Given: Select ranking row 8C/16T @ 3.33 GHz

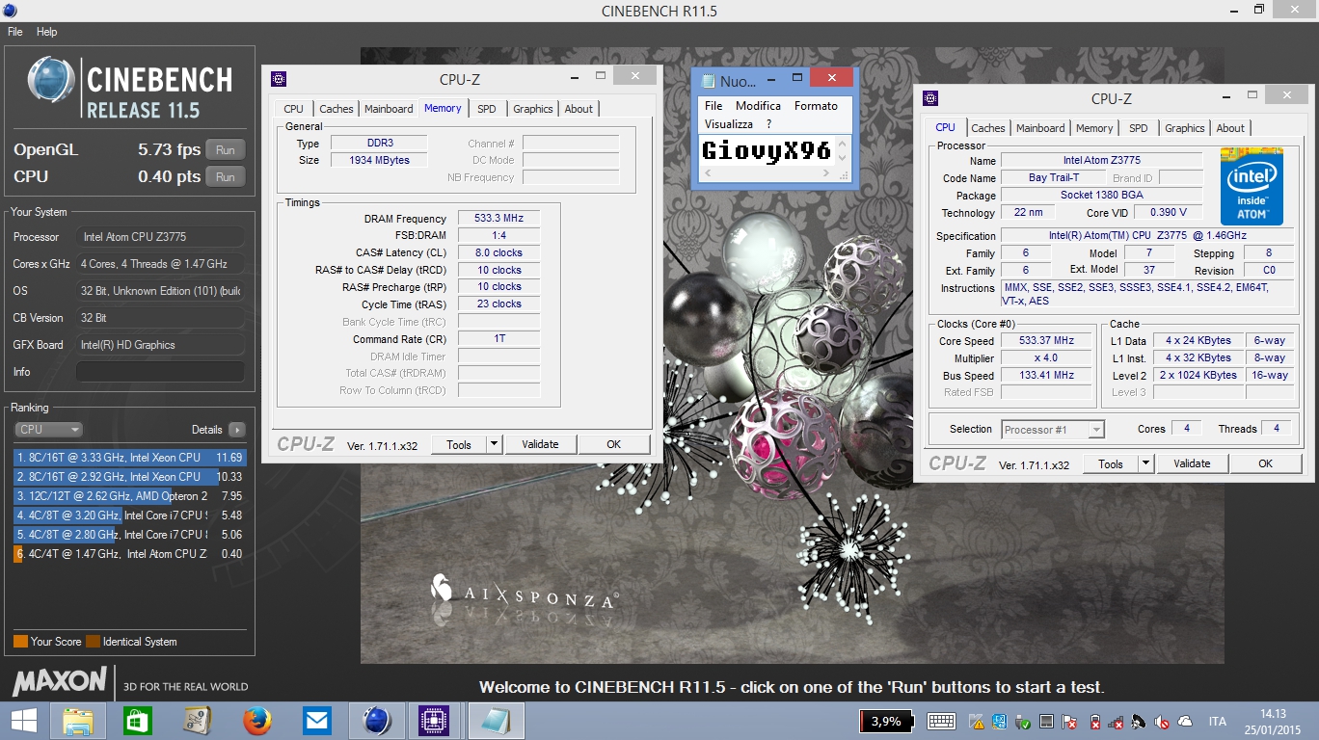Looking at the screenshot, I should tap(130, 458).
